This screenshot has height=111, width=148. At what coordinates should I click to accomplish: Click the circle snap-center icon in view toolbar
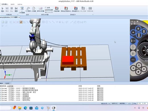(47, 22)
